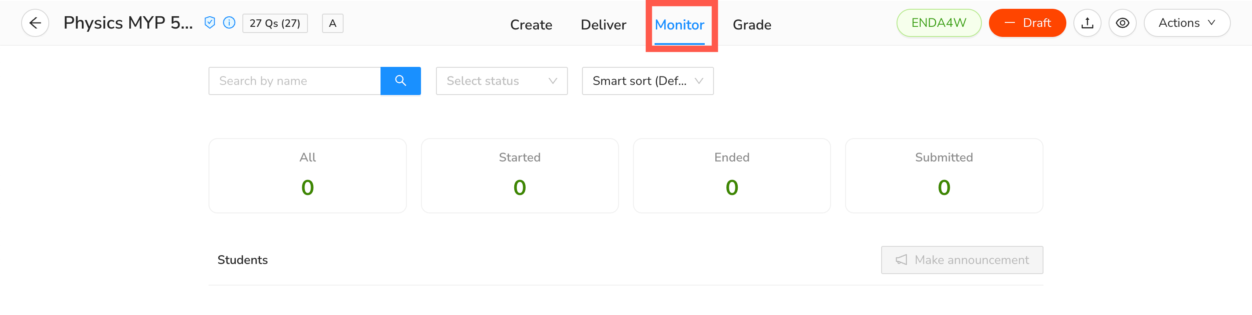Click the megaphone Make announcement button
Viewport: 1252px width, 315px height.
click(x=961, y=260)
